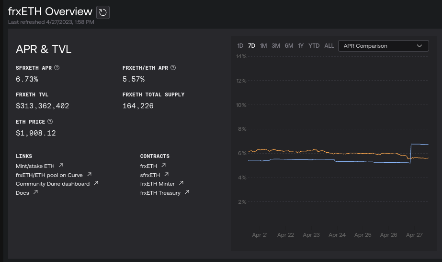Click arrow icon beside frxETH Treasury
Image resolution: width=442 pixels, height=262 pixels.
(187, 192)
